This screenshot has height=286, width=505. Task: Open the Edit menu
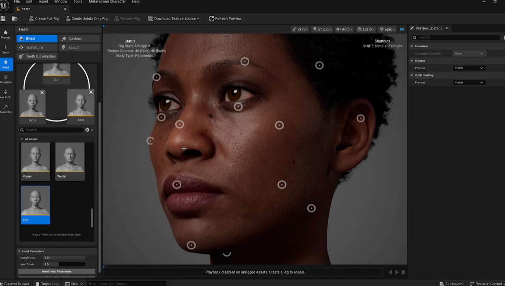29,2
